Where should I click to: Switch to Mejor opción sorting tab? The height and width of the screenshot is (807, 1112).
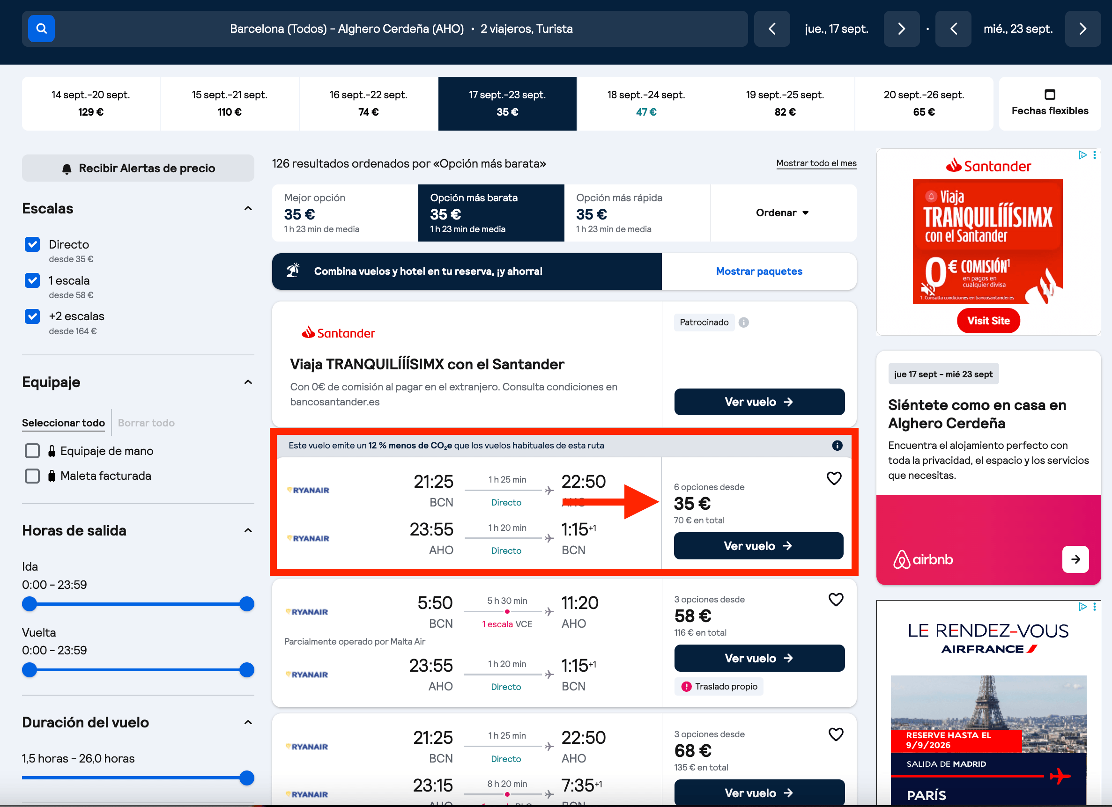click(x=345, y=213)
